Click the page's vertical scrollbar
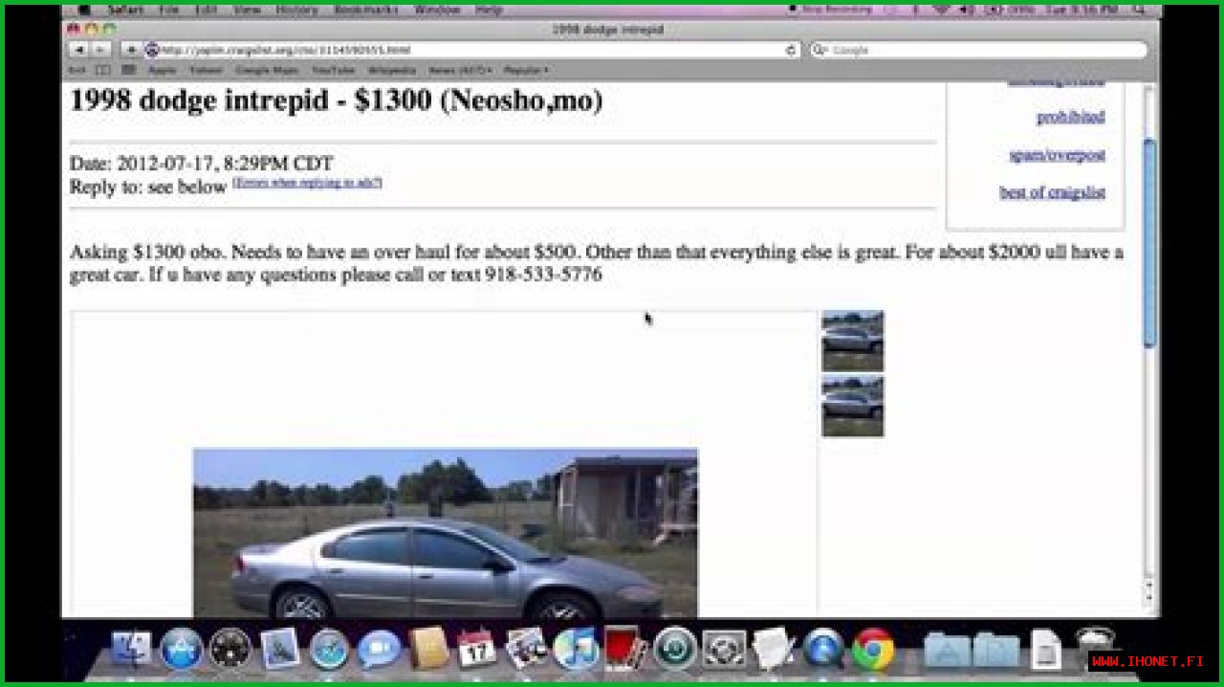Viewport: 1224px width, 687px height. point(1150,243)
